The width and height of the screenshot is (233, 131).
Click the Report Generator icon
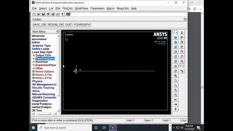click(58, 14)
